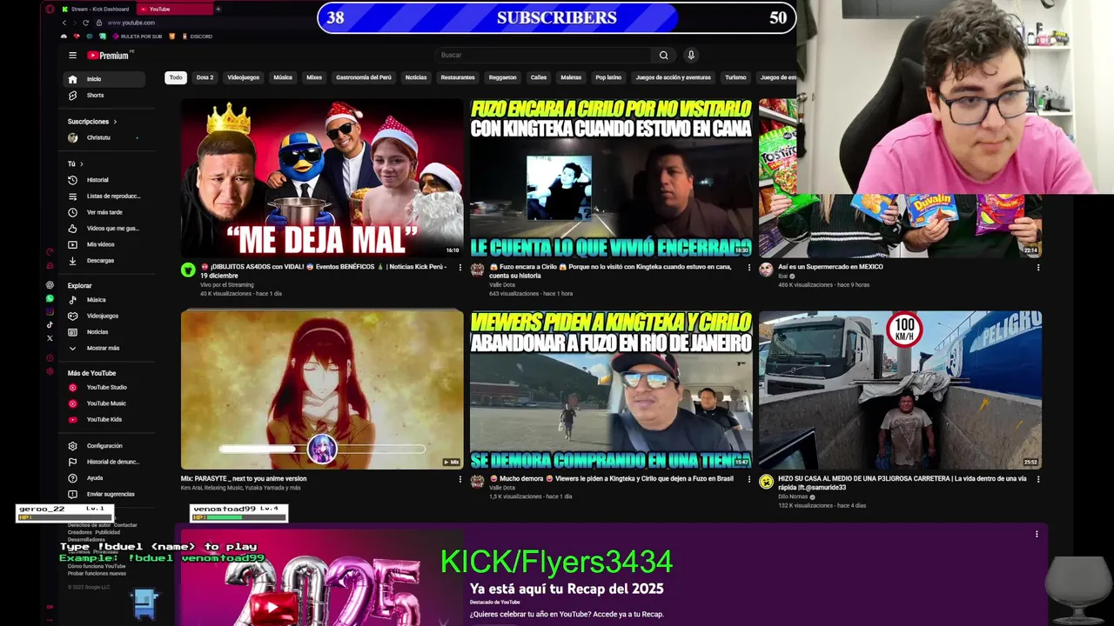Select the Todo filter chip
The image size is (1114, 626).
pyautogui.click(x=176, y=77)
